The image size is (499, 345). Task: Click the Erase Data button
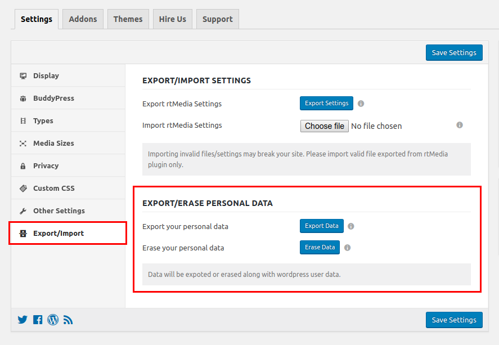[320, 247]
